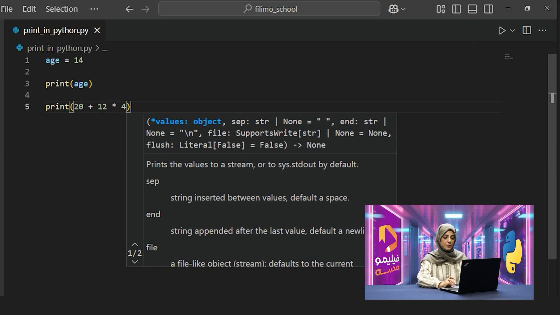The height and width of the screenshot is (315, 560).
Task: Toggle the Secondary Side Bar
Action: [488, 9]
